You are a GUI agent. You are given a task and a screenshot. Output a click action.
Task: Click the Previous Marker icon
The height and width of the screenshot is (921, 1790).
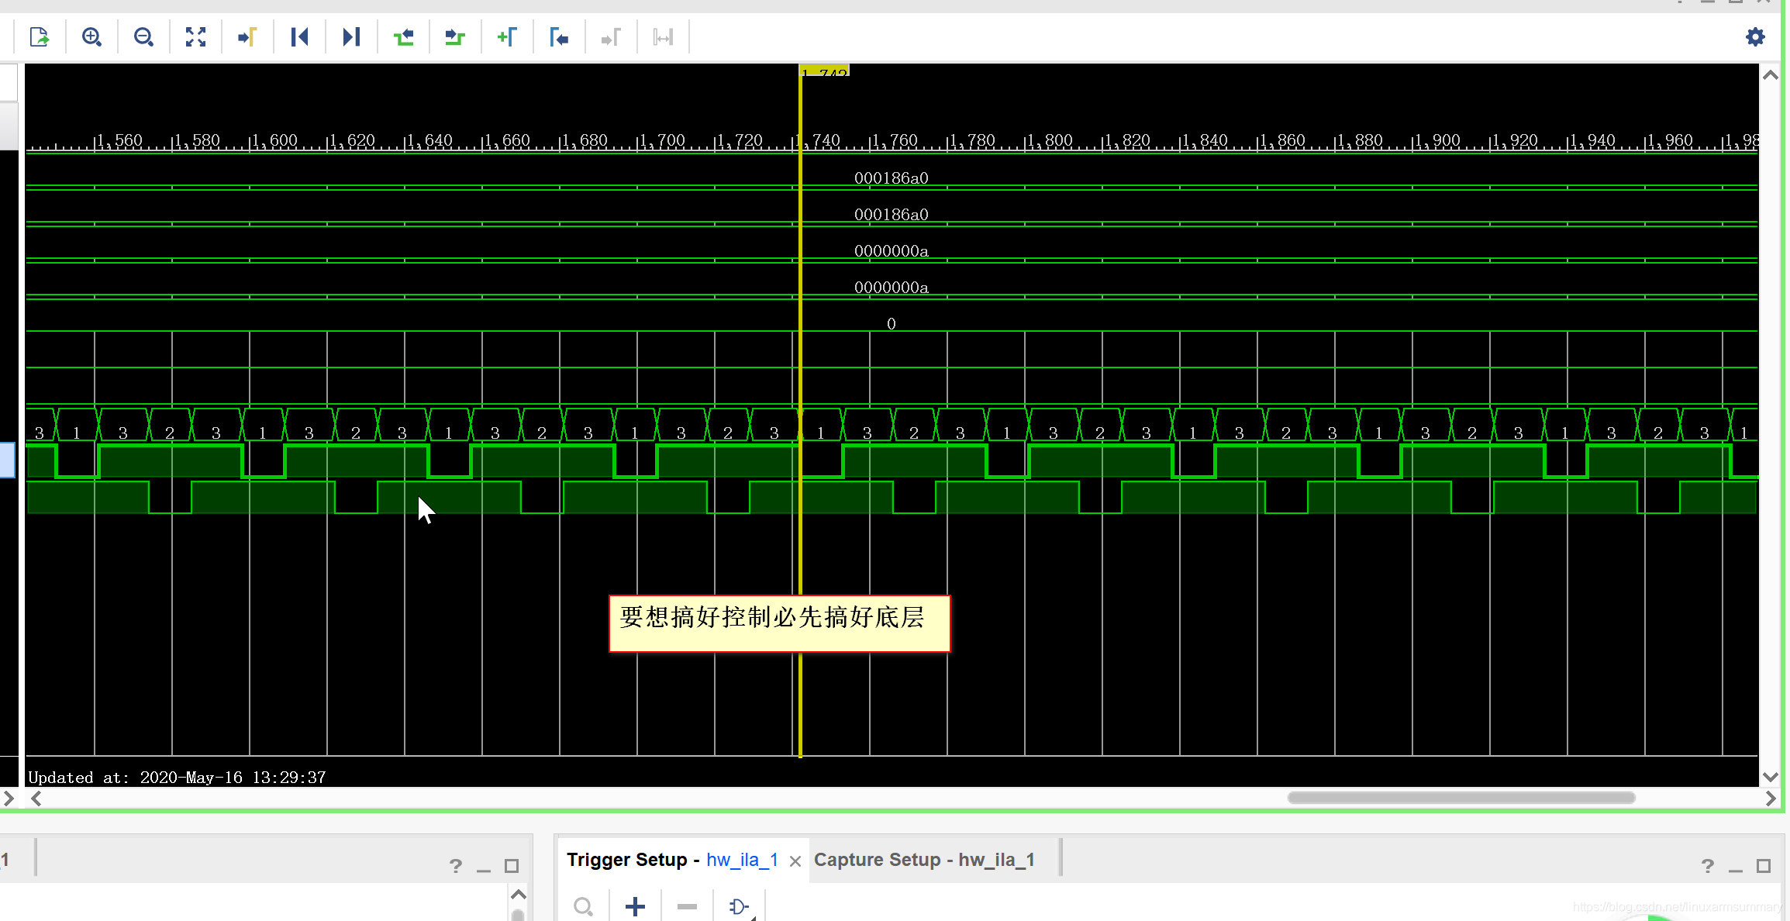point(559,37)
